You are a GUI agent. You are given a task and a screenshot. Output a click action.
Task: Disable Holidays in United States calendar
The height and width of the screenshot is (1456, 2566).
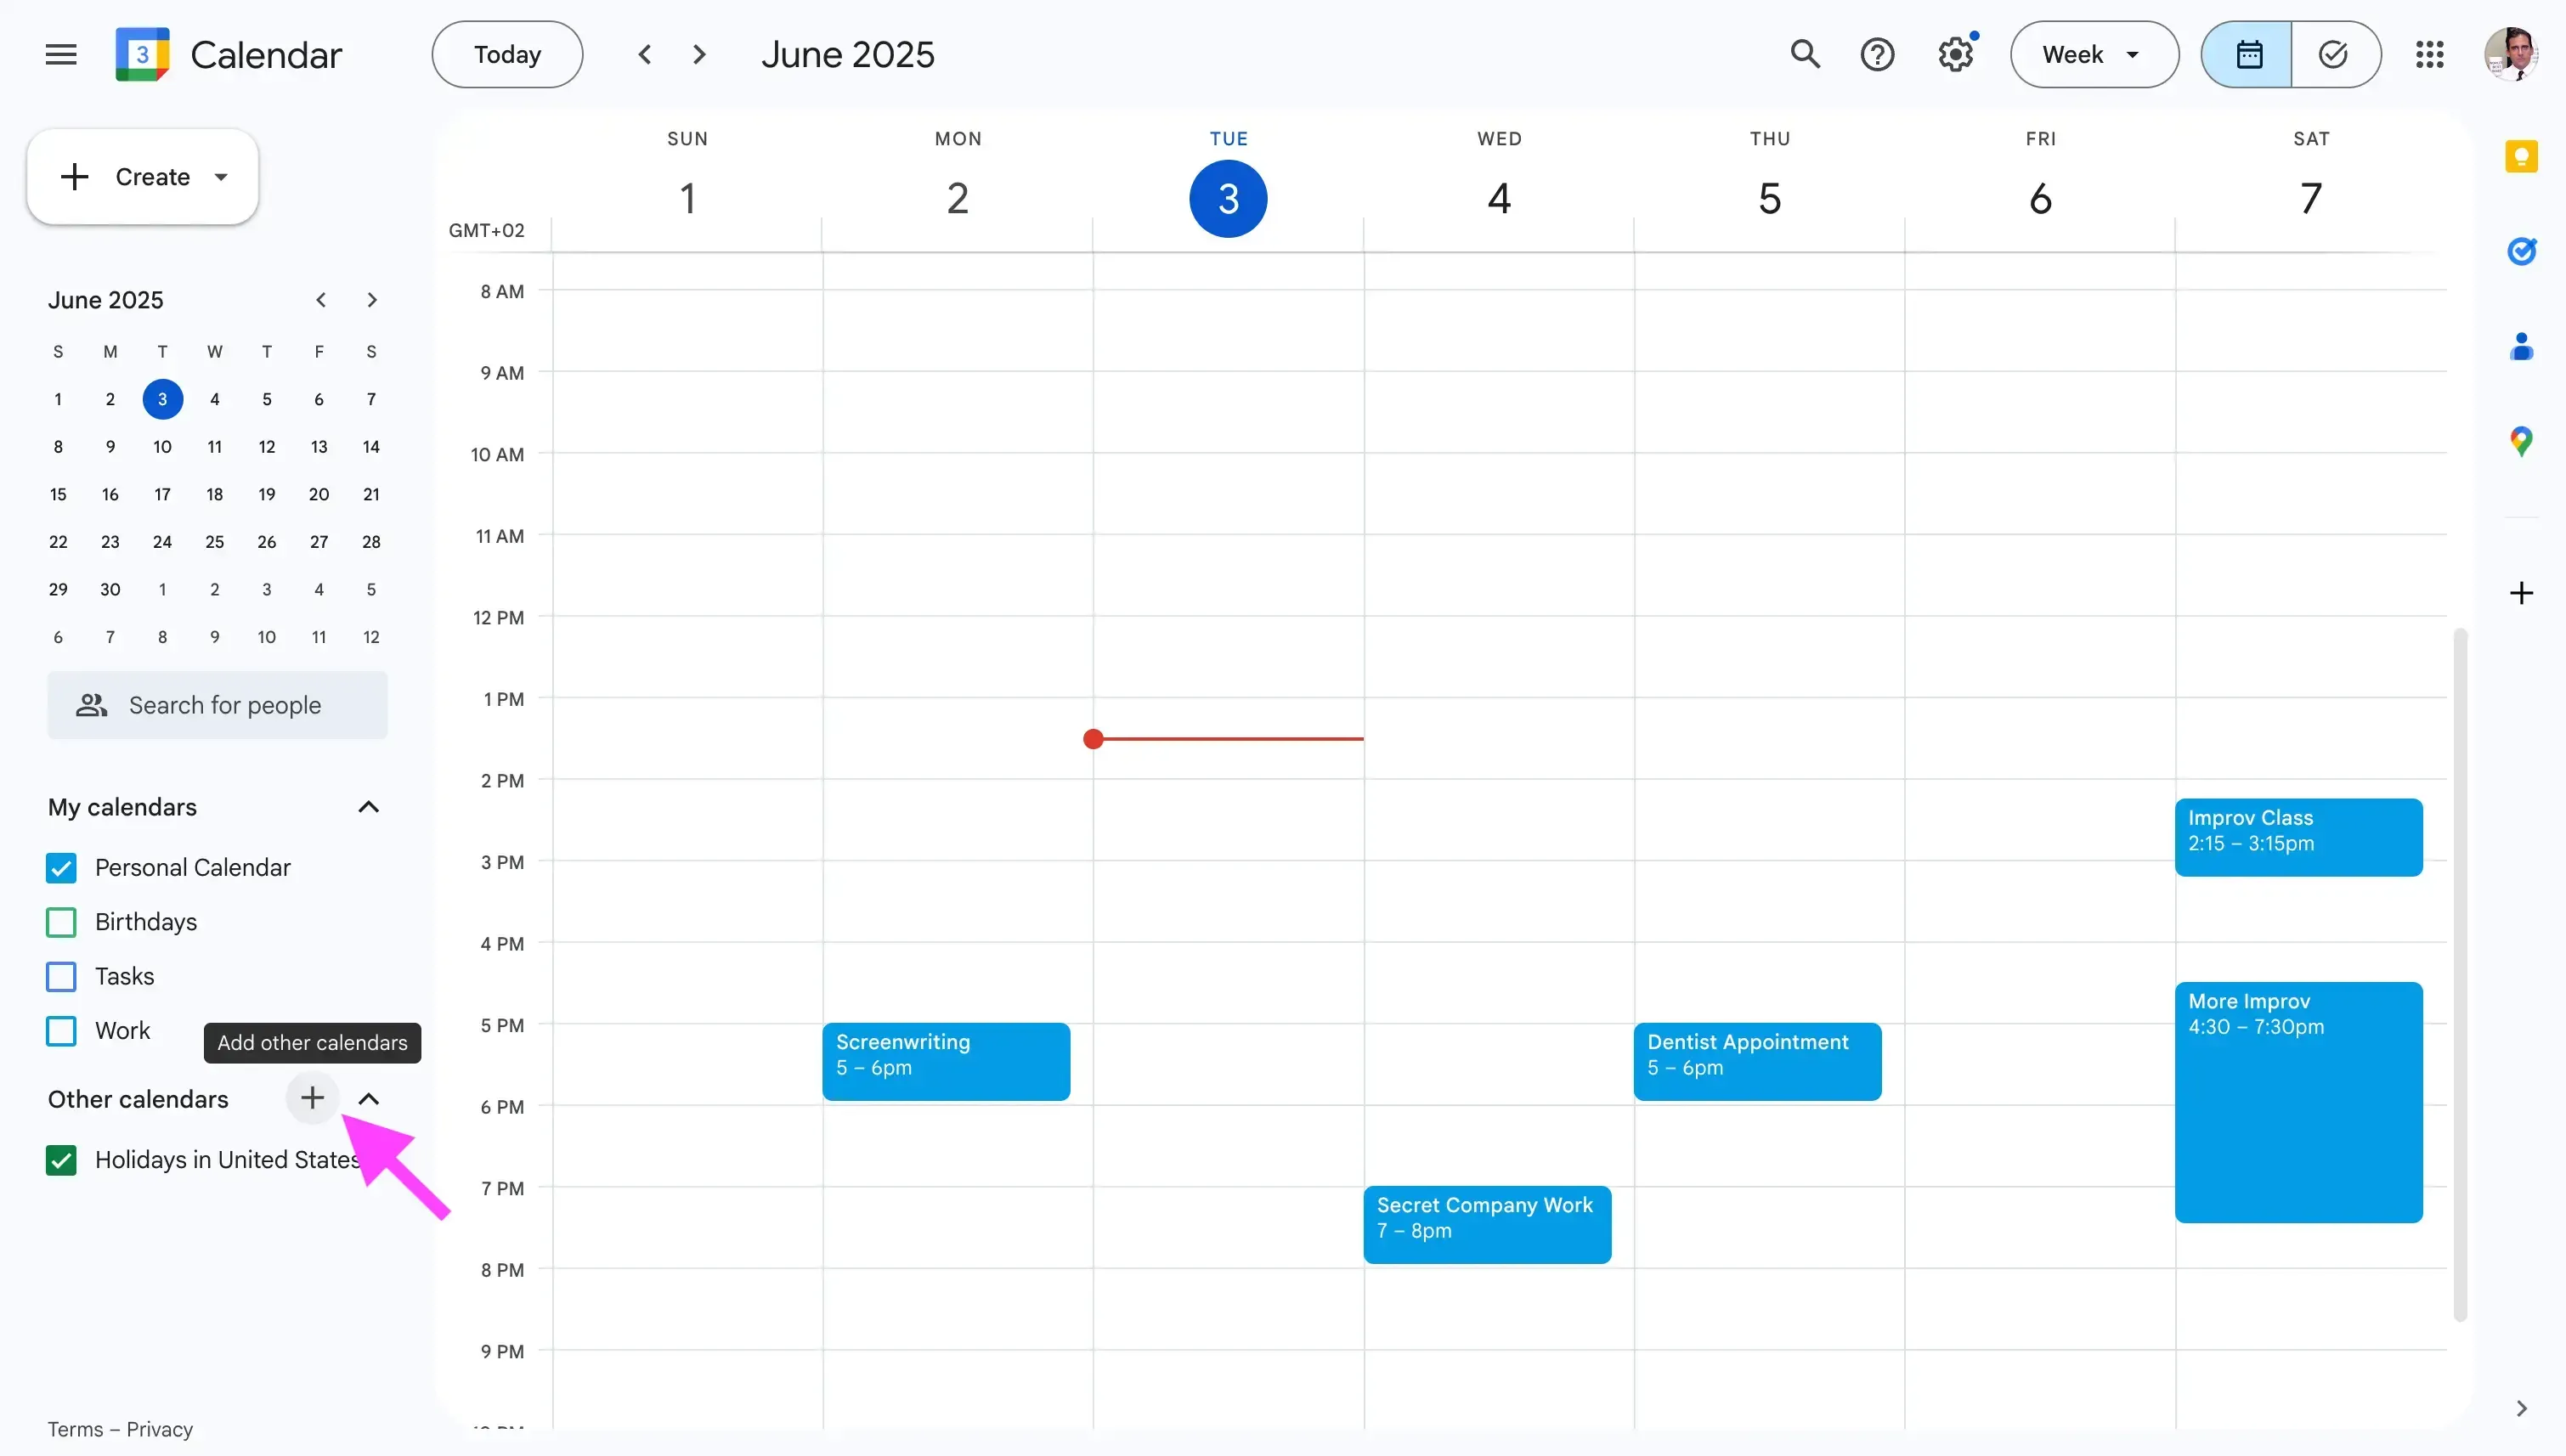click(60, 1160)
